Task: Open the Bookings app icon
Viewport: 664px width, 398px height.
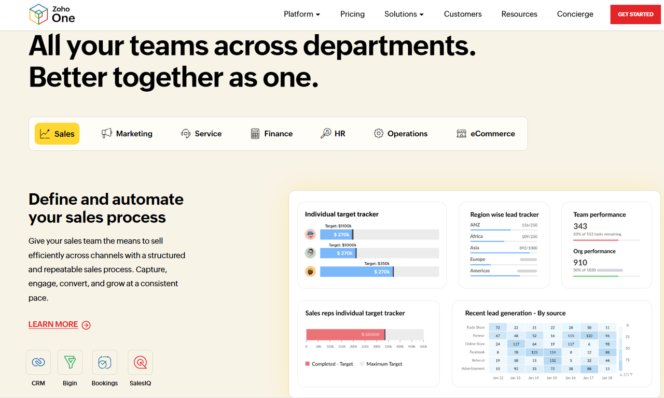Action: (105, 362)
